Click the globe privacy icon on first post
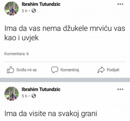The image size is (130, 121). point(34,11)
